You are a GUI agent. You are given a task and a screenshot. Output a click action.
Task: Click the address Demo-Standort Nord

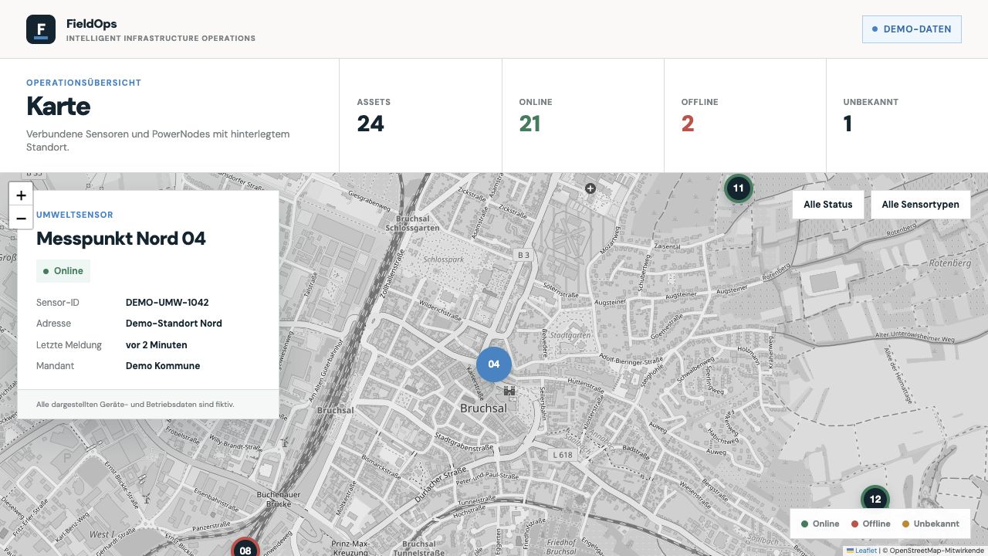pos(174,324)
